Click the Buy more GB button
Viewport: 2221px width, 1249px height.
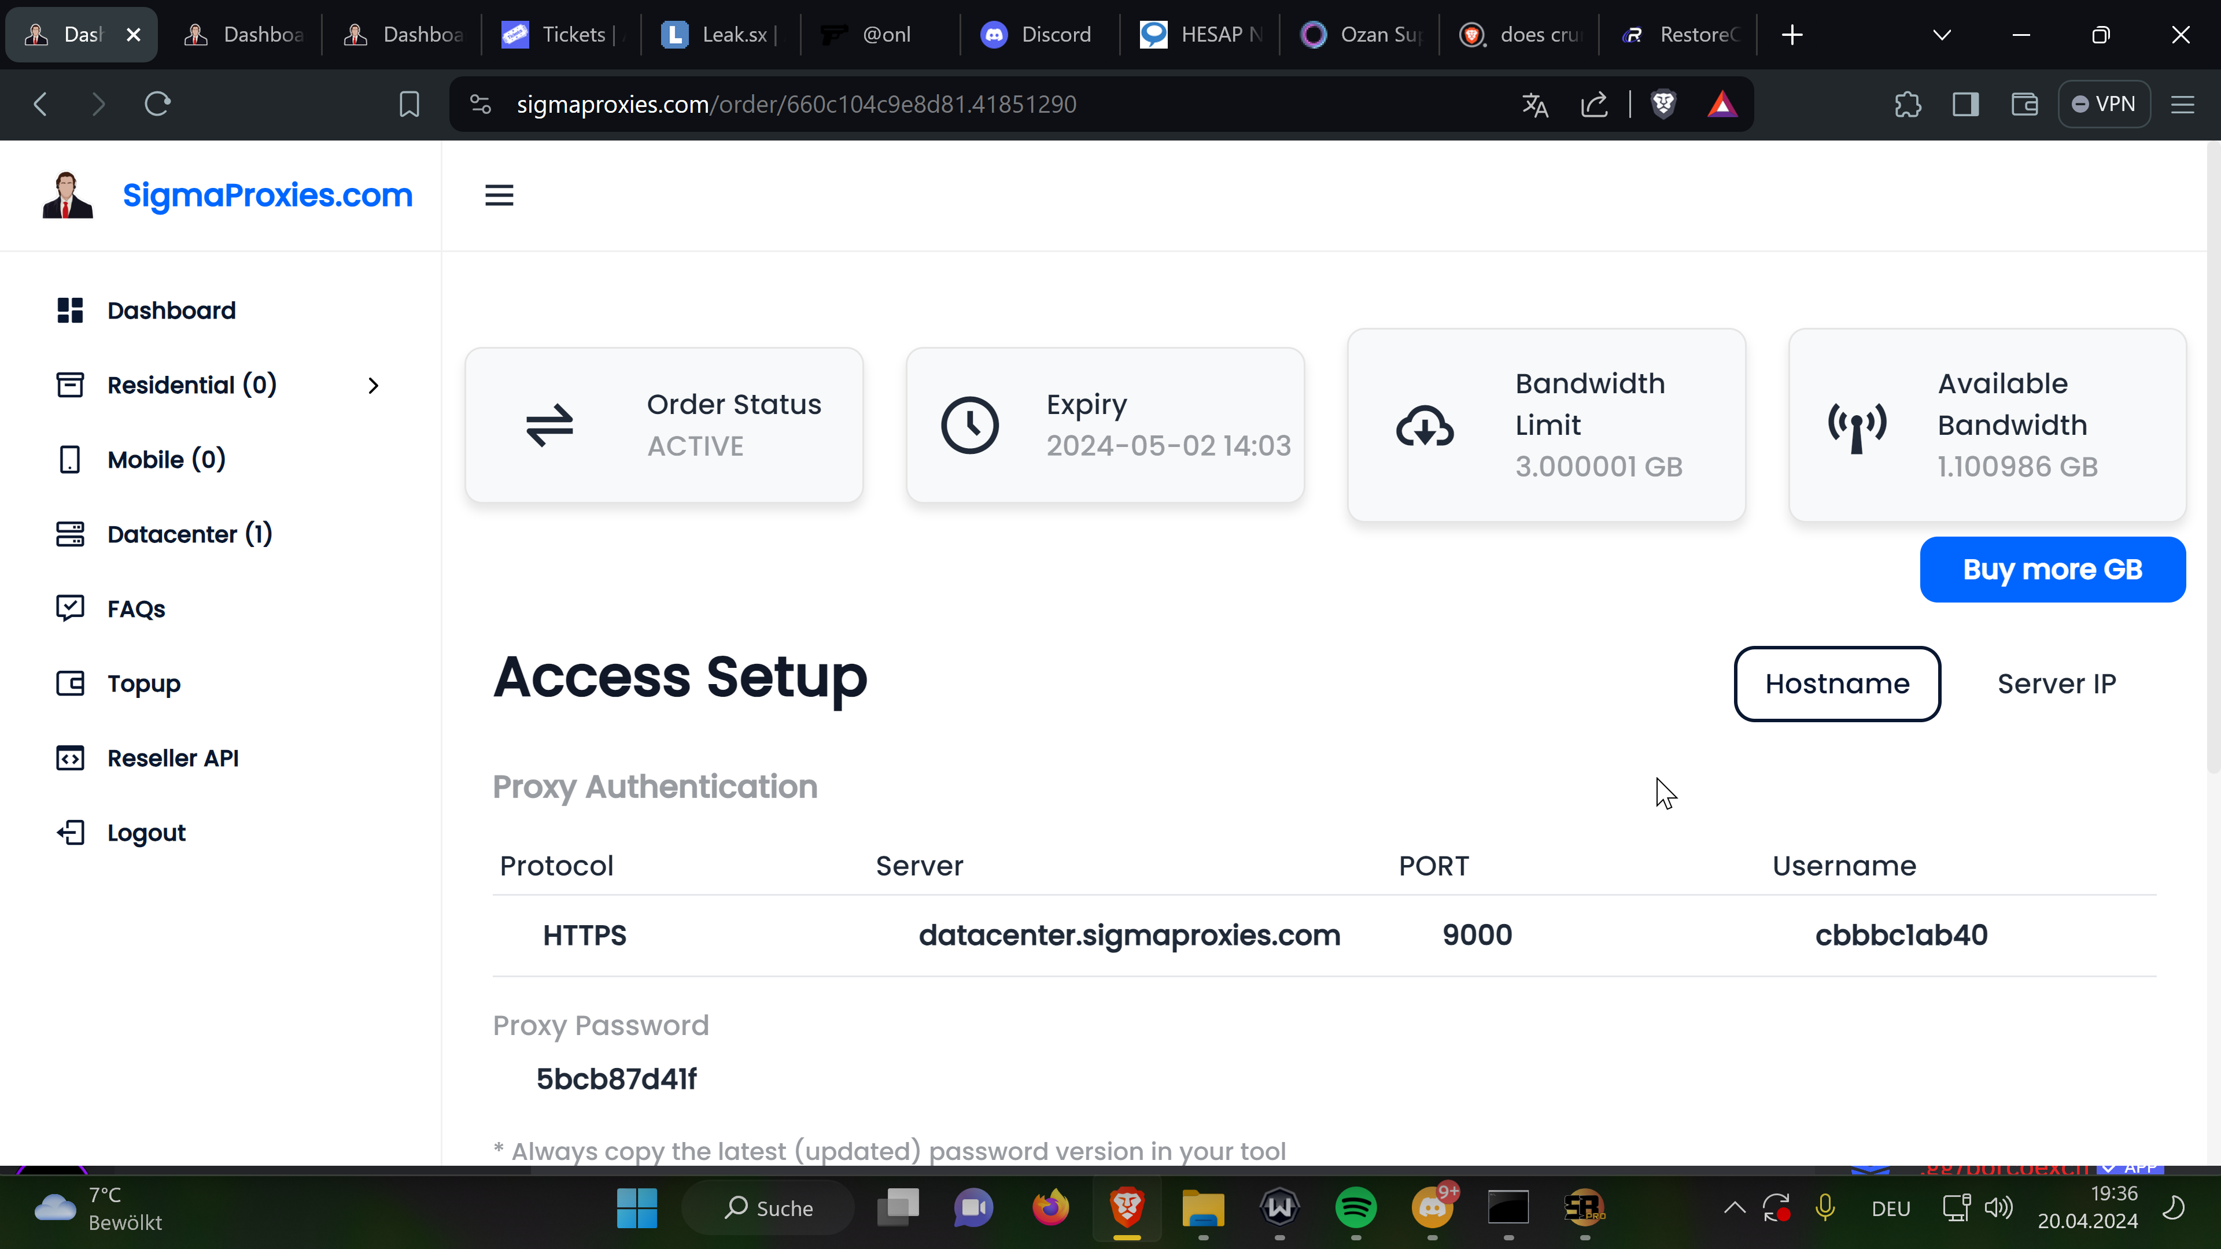click(x=2052, y=570)
